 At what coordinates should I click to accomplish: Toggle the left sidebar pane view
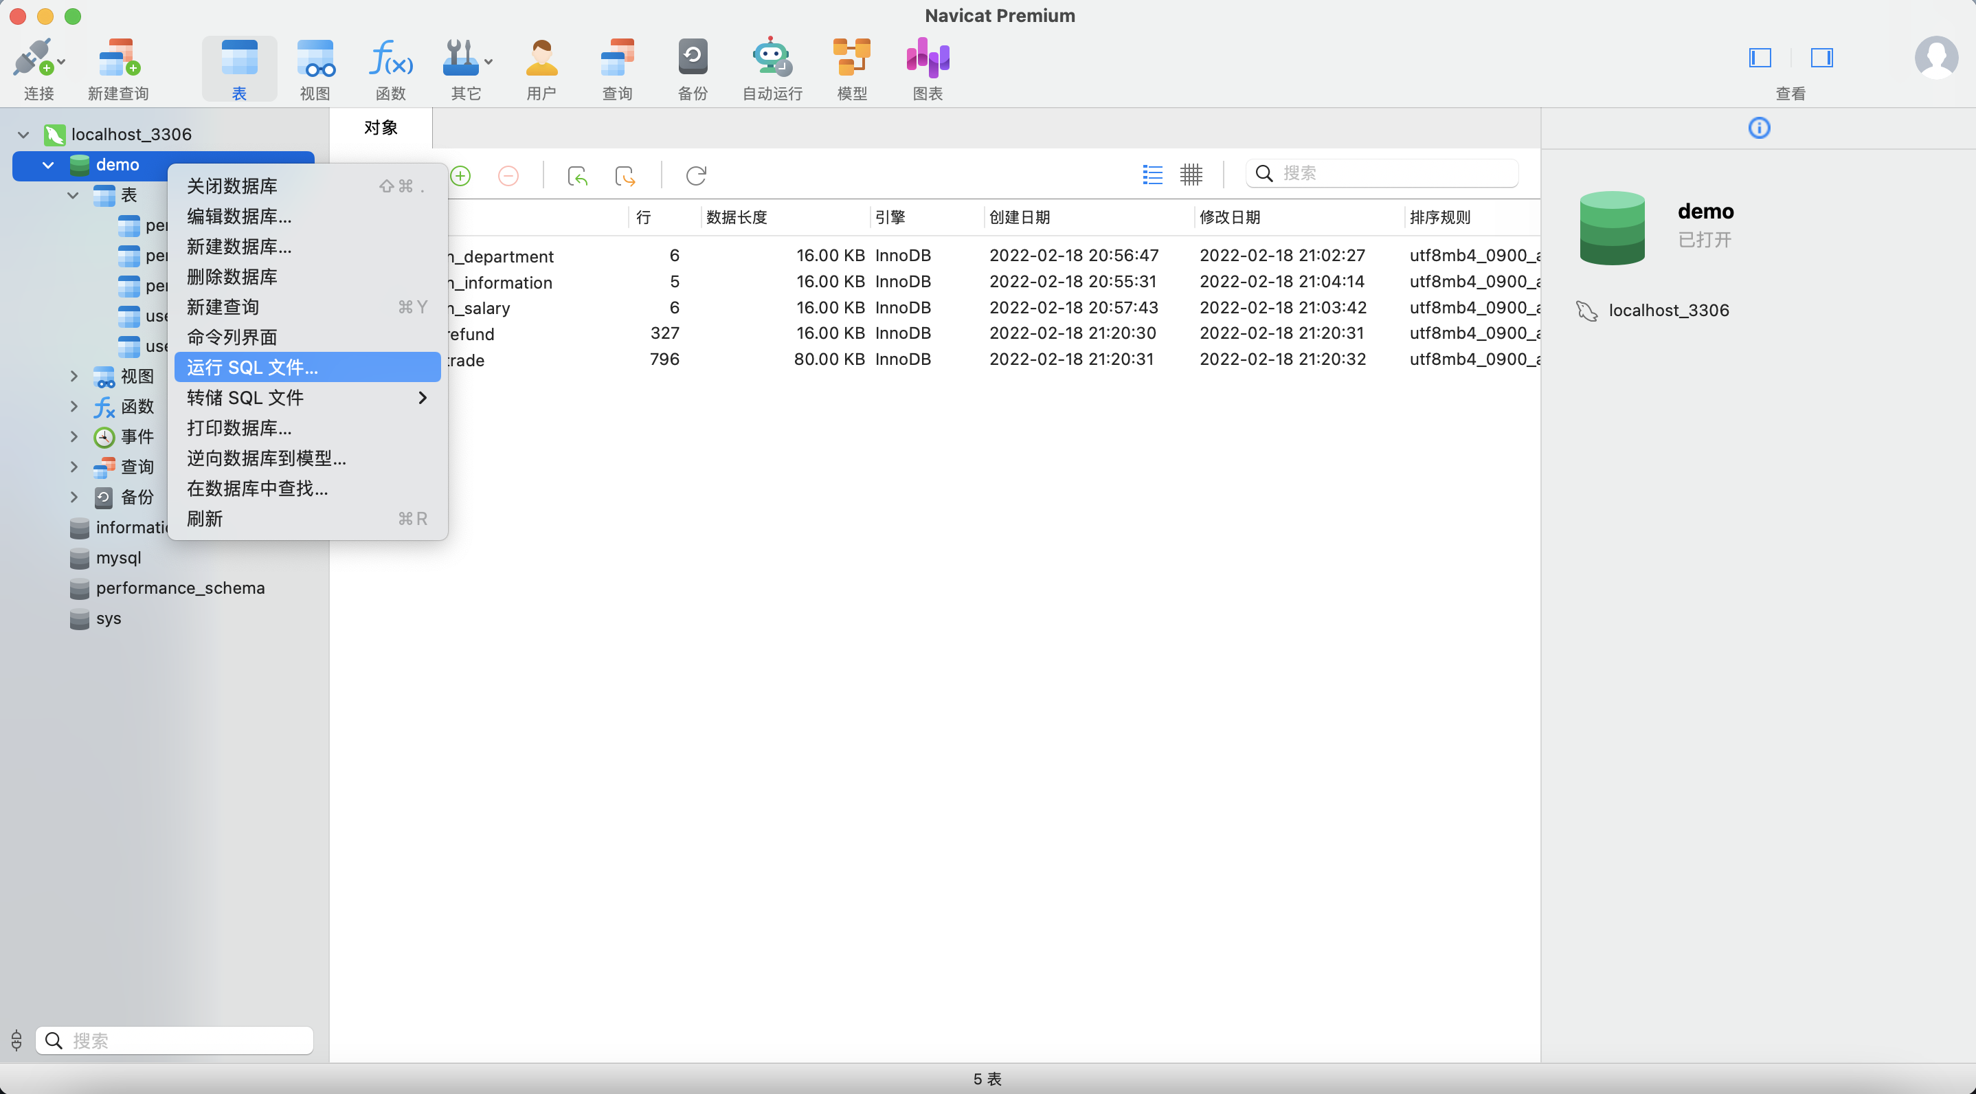pos(1760,58)
